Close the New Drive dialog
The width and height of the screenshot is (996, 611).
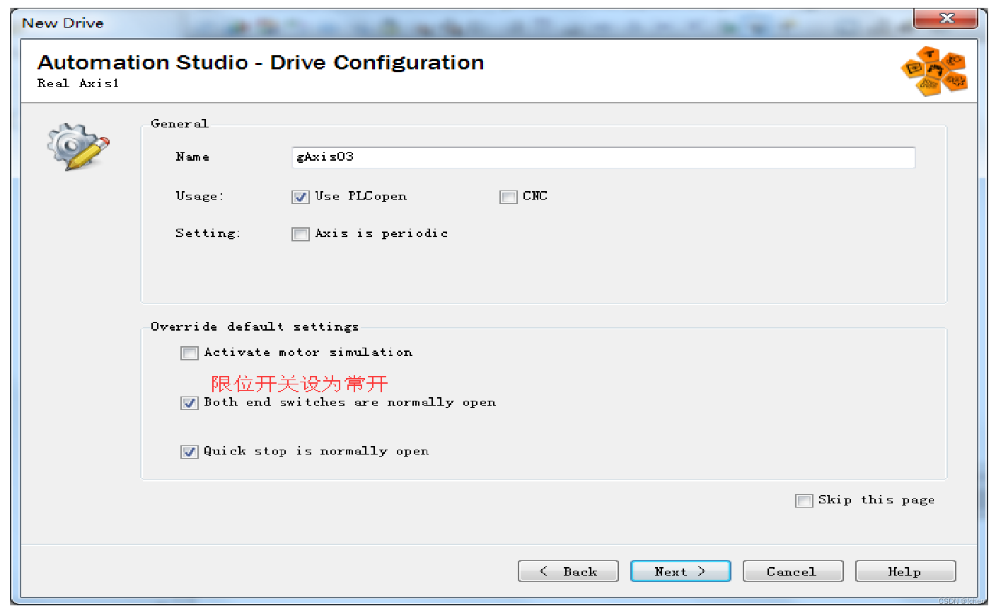[946, 18]
